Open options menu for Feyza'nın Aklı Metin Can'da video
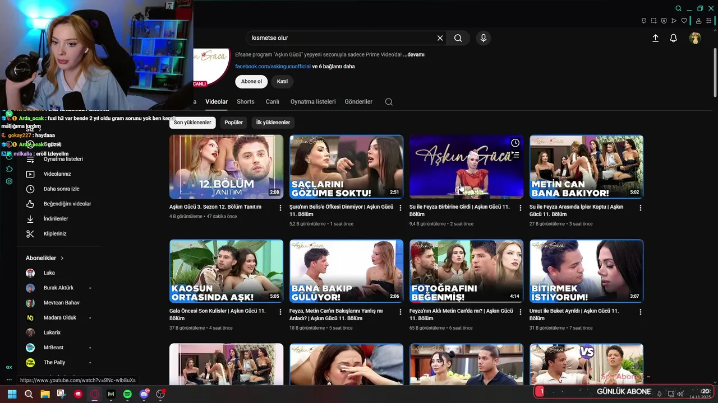Image resolution: width=718 pixels, height=403 pixels. 521,312
